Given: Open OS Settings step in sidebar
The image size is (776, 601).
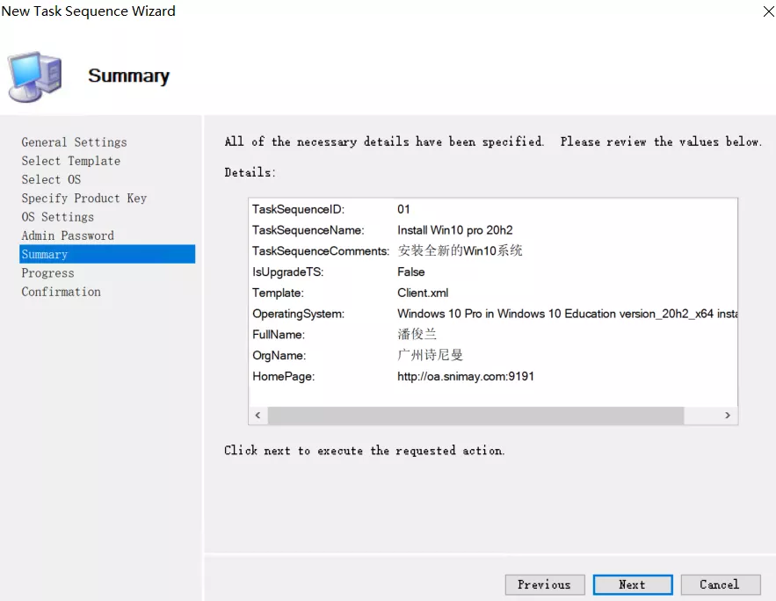Looking at the screenshot, I should [57, 217].
